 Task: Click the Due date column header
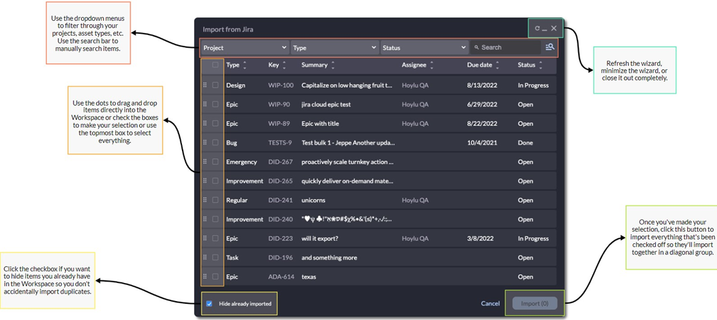pyautogui.click(x=480, y=65)
